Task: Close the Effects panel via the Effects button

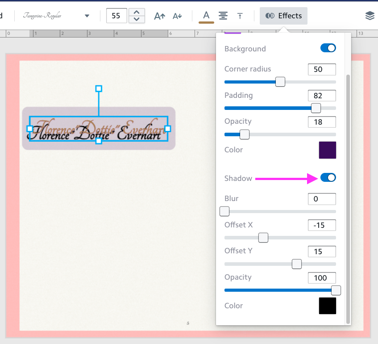Action: coord(283,16)
